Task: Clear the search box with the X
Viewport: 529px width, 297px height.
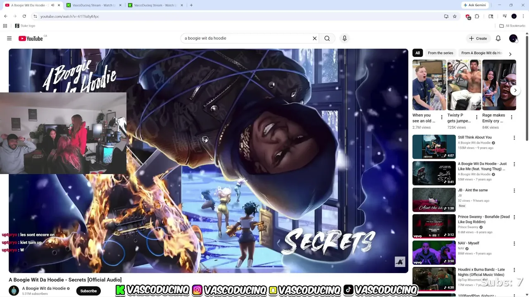Action: 315,38
